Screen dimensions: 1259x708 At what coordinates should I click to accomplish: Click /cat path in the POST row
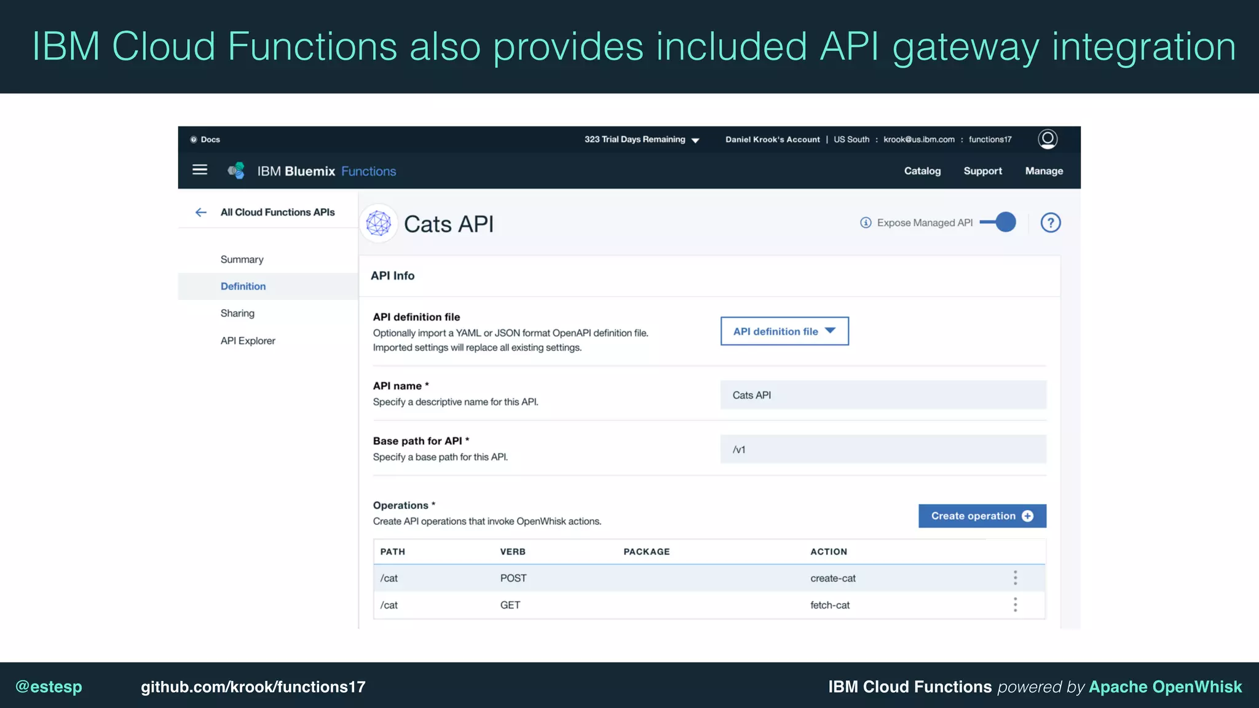(389, 578)
